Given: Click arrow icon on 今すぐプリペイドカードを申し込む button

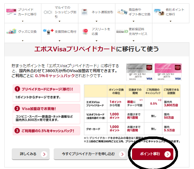Looking at the screenshot, I should (x=122, y=154).
